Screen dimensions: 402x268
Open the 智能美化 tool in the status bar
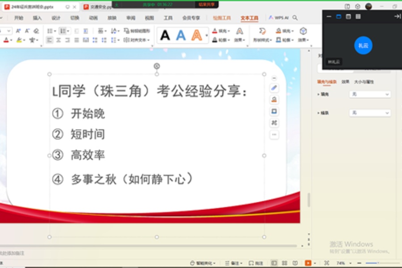pos(200,263)
